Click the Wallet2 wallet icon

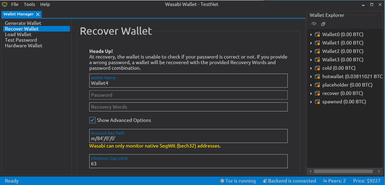[318, 51]
